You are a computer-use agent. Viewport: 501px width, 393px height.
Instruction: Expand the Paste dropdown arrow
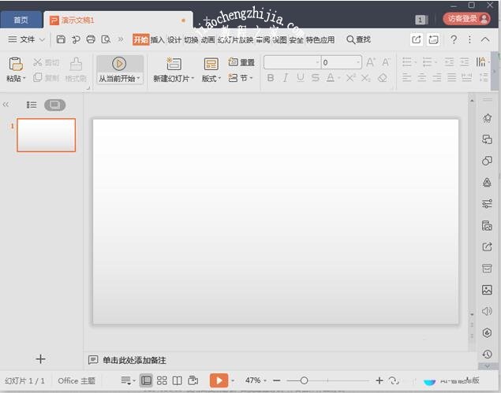tap(24, 78)
